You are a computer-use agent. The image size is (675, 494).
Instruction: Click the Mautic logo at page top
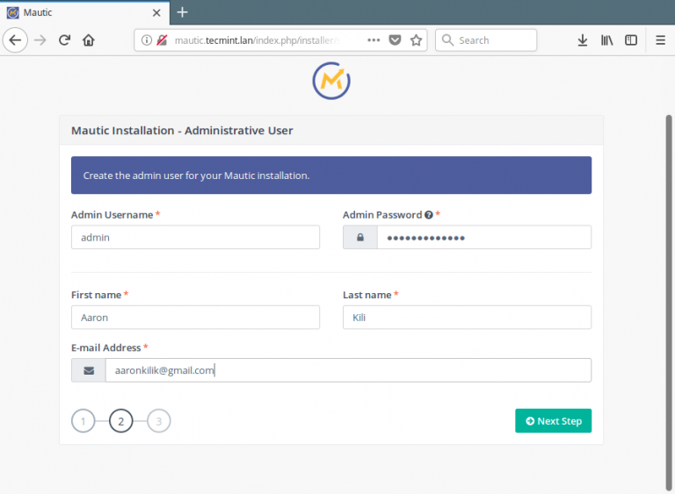click(331, 81)
